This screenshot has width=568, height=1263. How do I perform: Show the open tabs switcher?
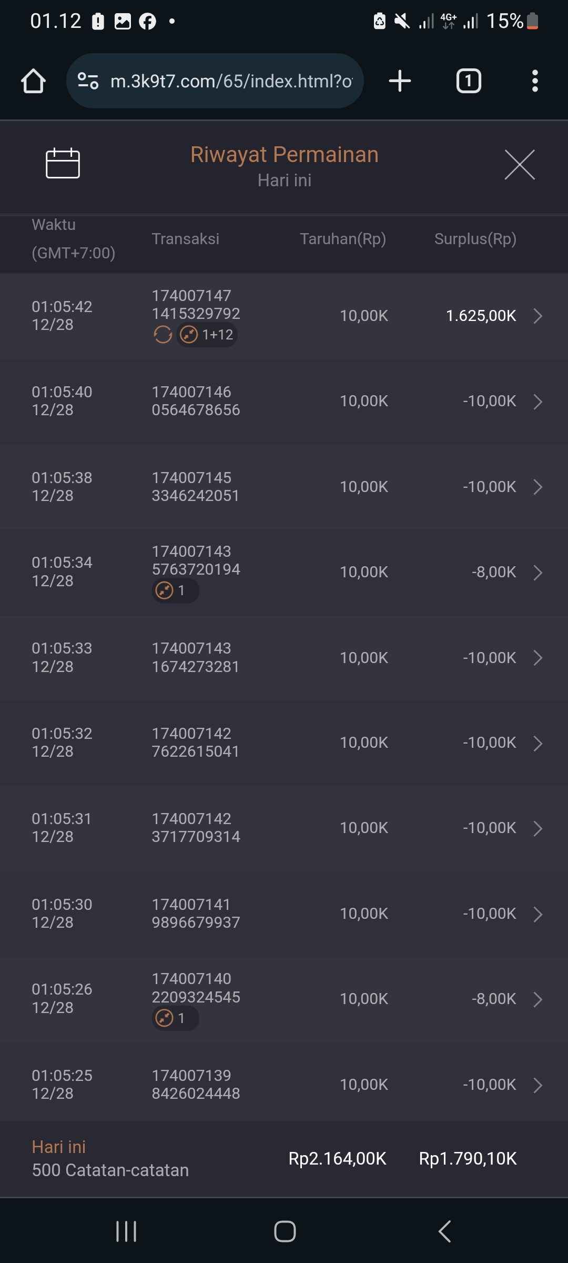point(468,81)
